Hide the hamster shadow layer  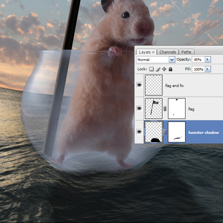[x=139, y=132]
